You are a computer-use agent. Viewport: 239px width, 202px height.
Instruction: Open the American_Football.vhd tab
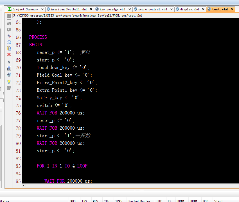coord(68,9)
